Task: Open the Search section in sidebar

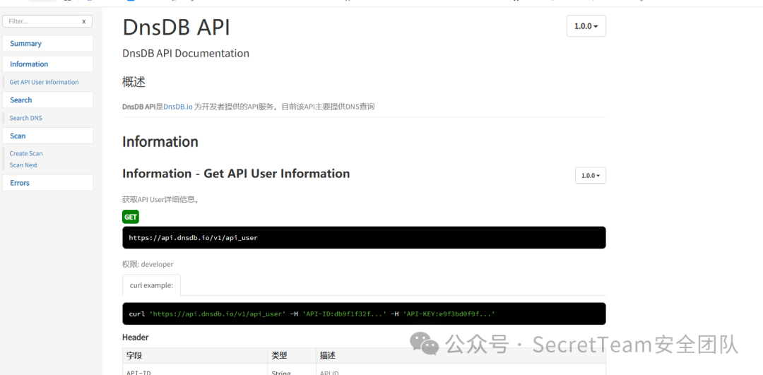Action: (x=48, y=100)
